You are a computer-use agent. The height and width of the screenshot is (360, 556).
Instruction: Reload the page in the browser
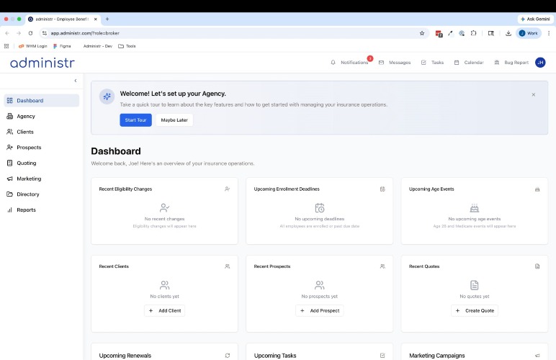[30, 33]
